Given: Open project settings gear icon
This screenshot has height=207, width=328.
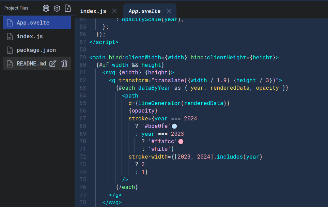Looking at the screenshot, I should point(57,8).
